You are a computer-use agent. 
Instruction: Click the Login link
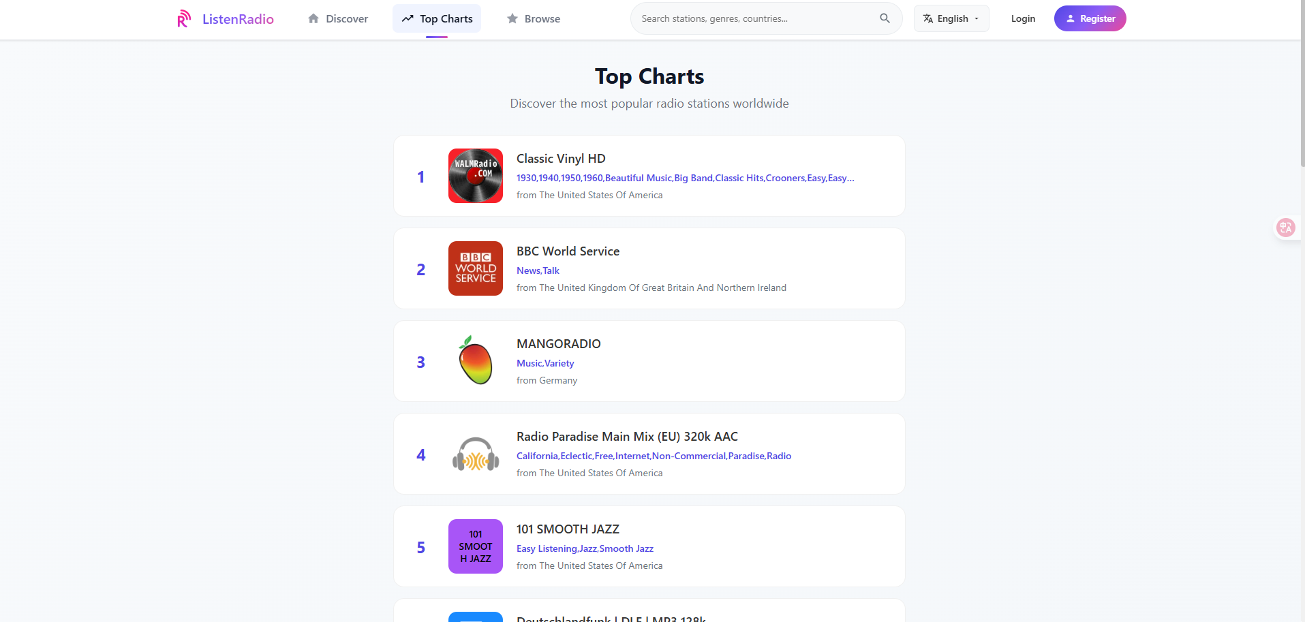tap(1023, 18)
